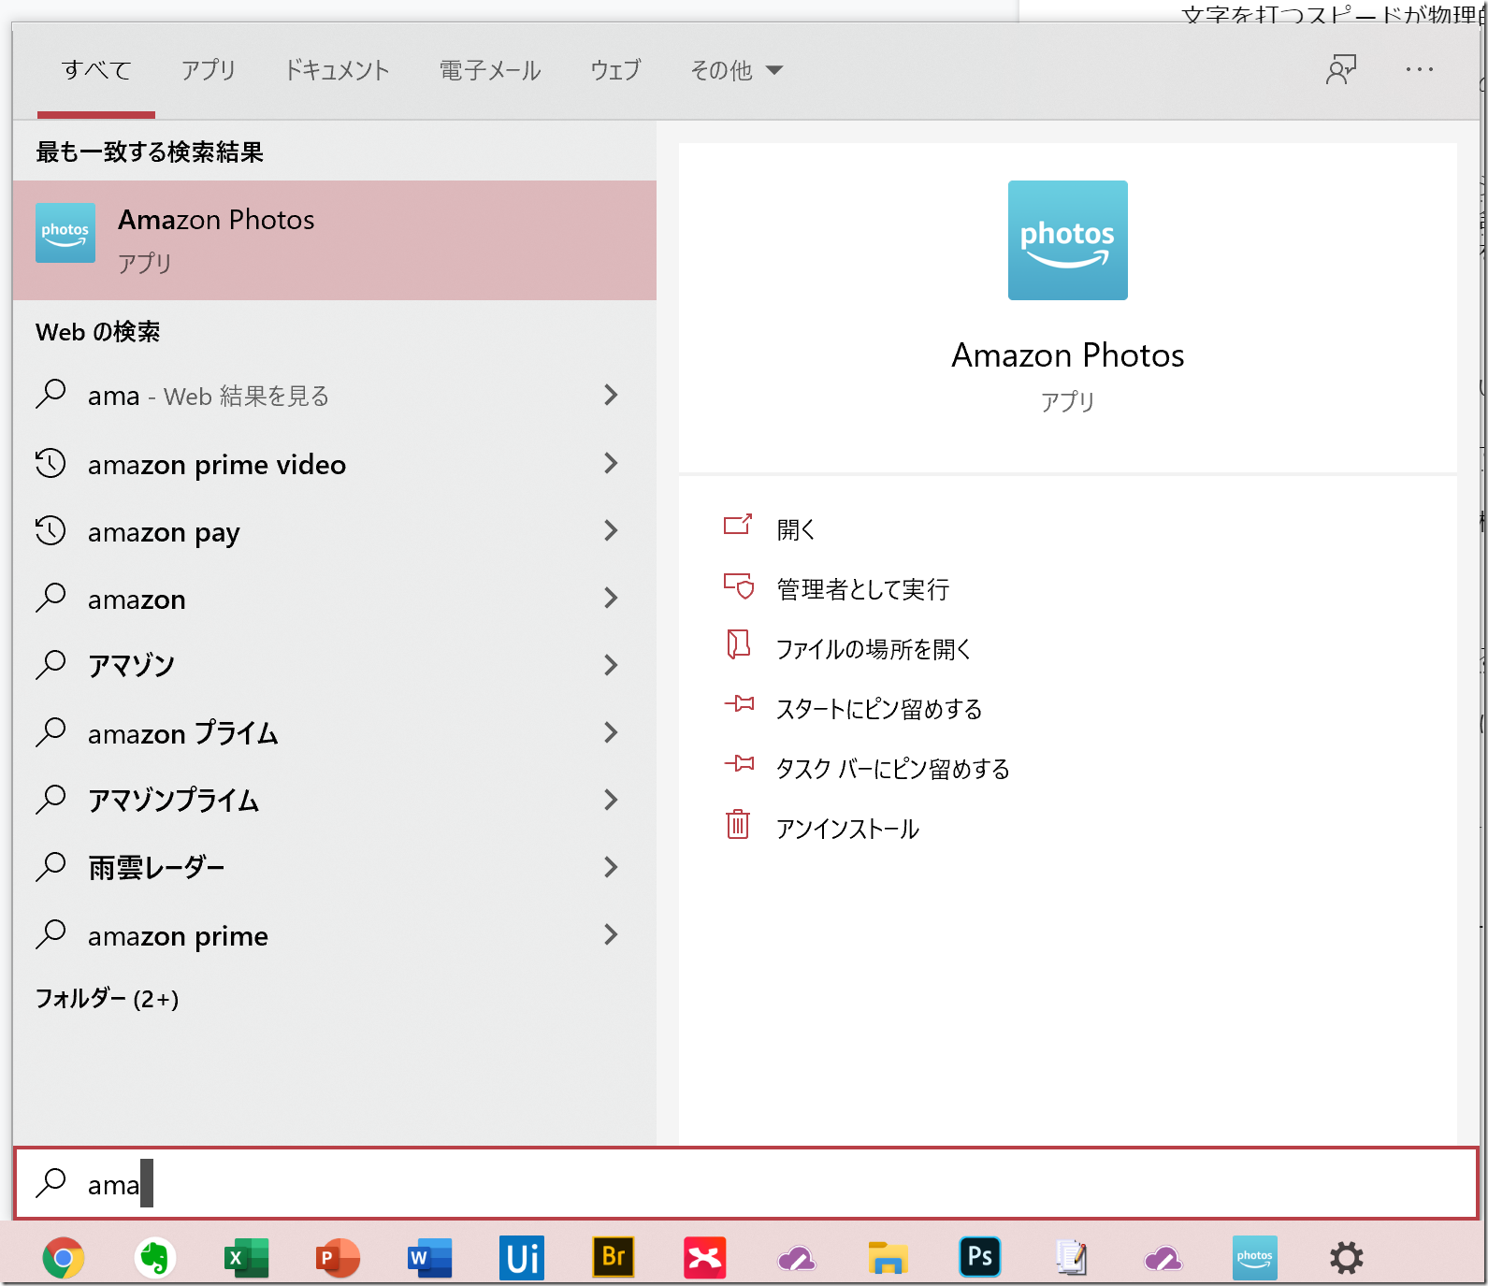Switch to the すべて tab

pyautogui.click(x=95, y=70)
